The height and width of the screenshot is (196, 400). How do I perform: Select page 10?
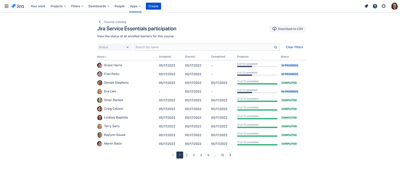pos(223,155)
